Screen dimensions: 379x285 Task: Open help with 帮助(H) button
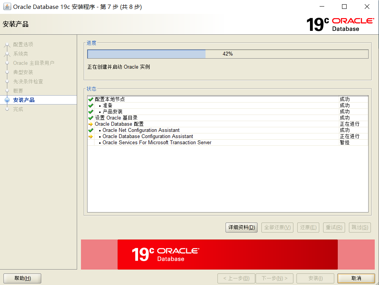[22, 278]
